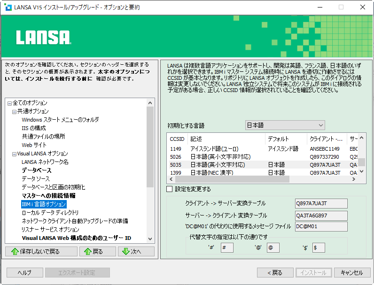Select Web サイト tree item
This screenshot has height=285, width=374.
34,145
